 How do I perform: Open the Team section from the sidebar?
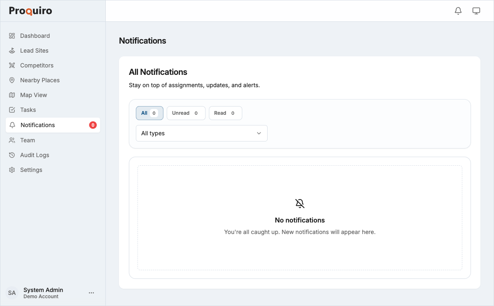click(12, 140)
